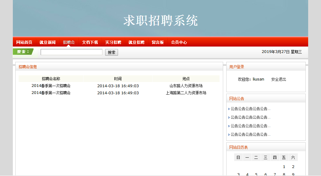This screenshot has height=176, width=321.
Task: Click the date text 2019年3月27日 星期三
Action: (x=282, y=52)
